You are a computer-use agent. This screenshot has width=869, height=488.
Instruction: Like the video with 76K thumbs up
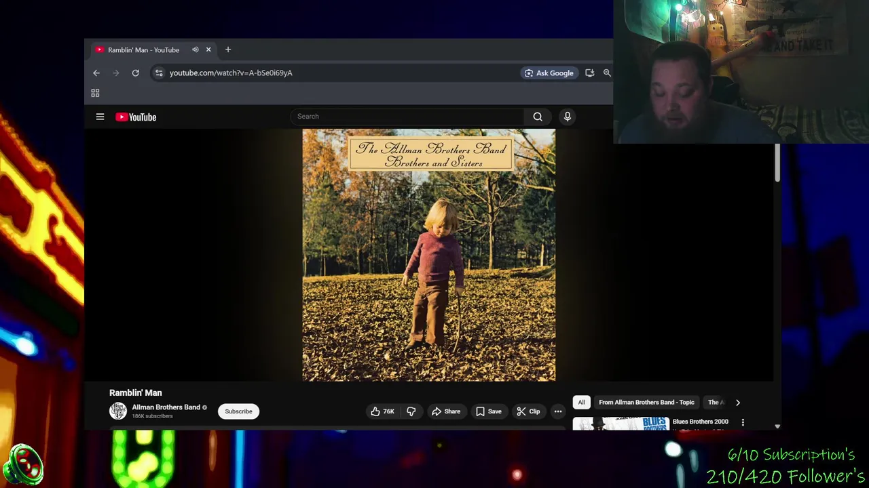point(382,411)
